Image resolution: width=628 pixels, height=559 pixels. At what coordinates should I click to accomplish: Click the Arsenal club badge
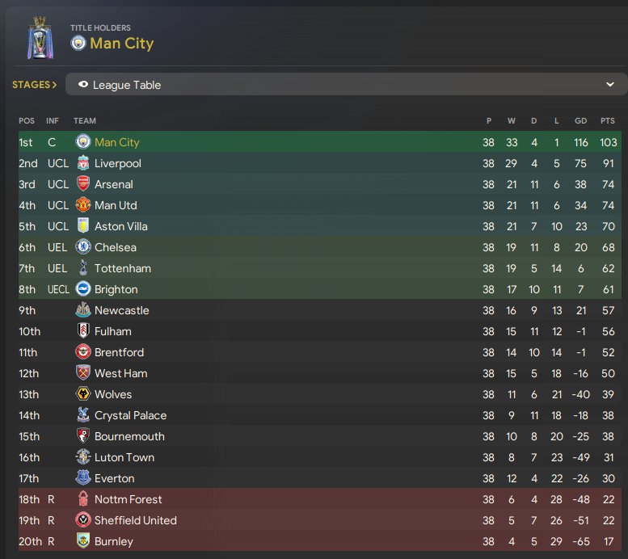(83, 184)
